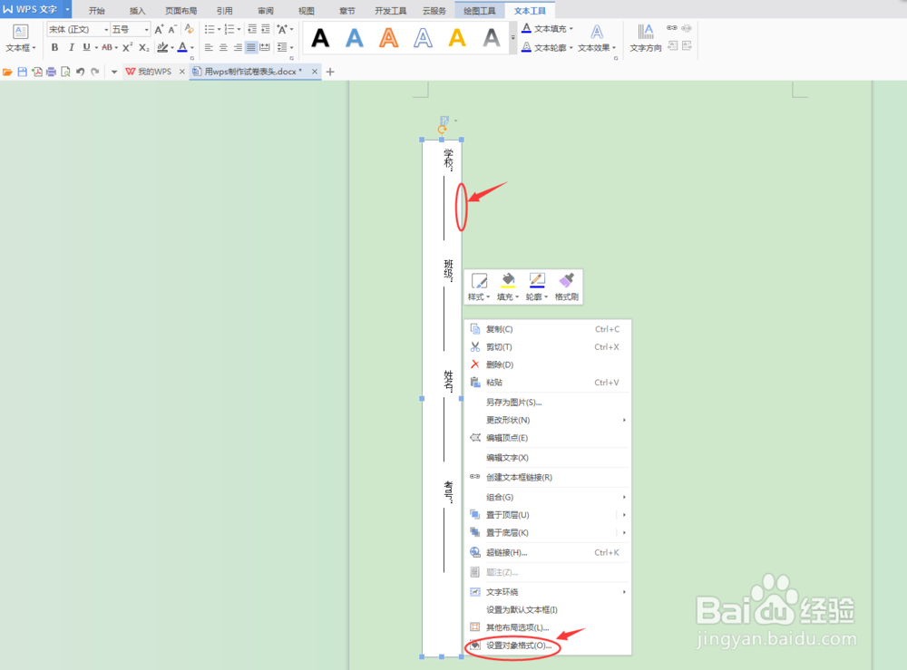Click Print icon in quick toolbar

[52, 72]
